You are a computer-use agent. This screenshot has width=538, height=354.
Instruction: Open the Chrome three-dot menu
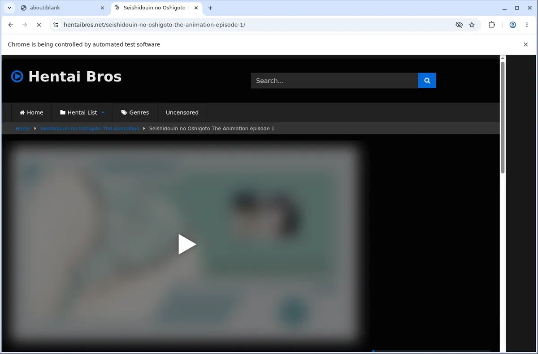pos(527,25)
